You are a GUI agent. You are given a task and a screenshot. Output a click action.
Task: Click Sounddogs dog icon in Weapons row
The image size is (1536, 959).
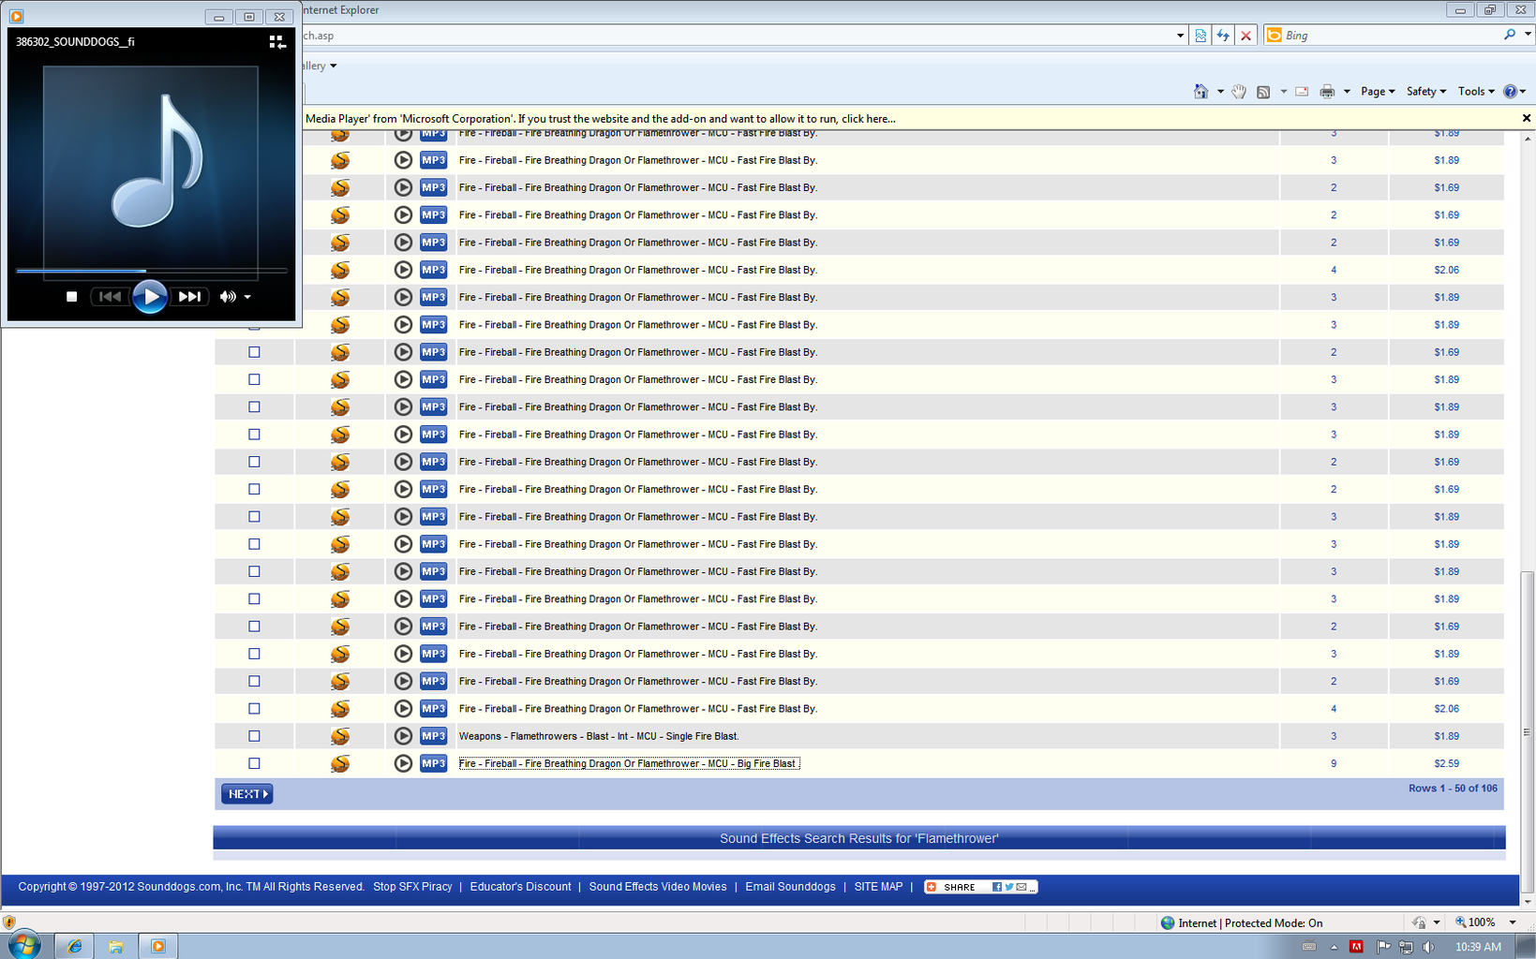[340, 736]
